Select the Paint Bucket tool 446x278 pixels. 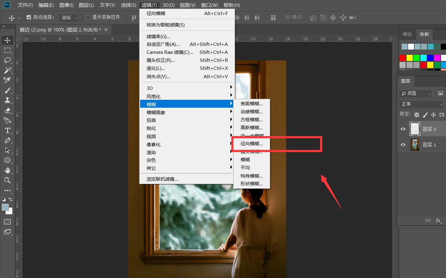7,120
